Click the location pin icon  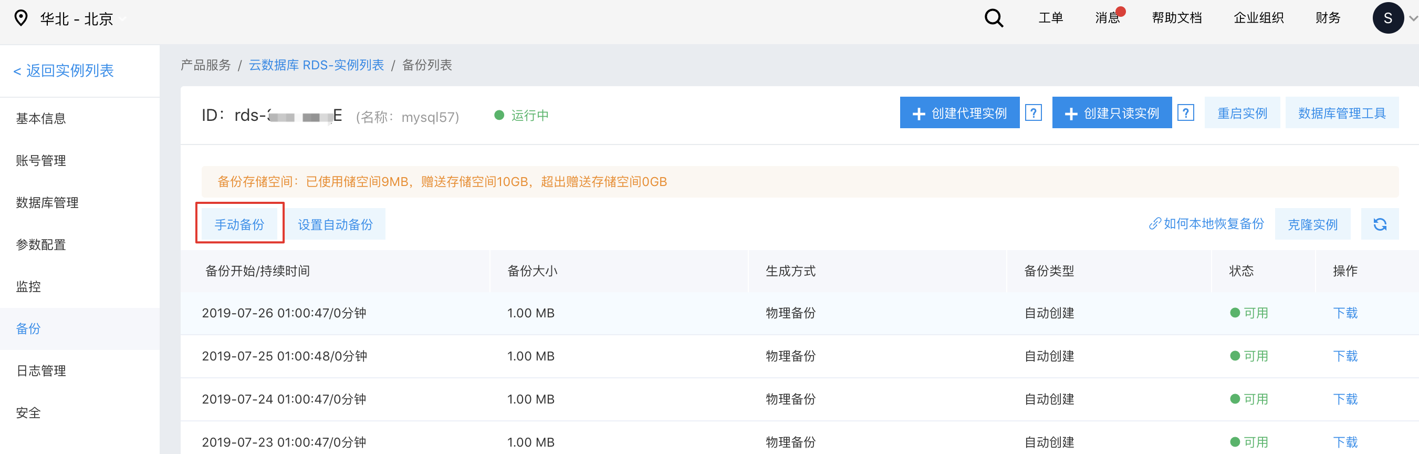[21, 18]
